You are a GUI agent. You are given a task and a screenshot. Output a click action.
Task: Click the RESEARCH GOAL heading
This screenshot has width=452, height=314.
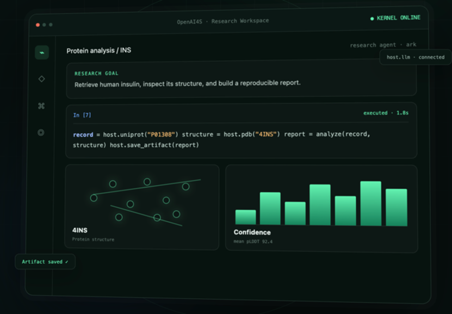[96, 73]
